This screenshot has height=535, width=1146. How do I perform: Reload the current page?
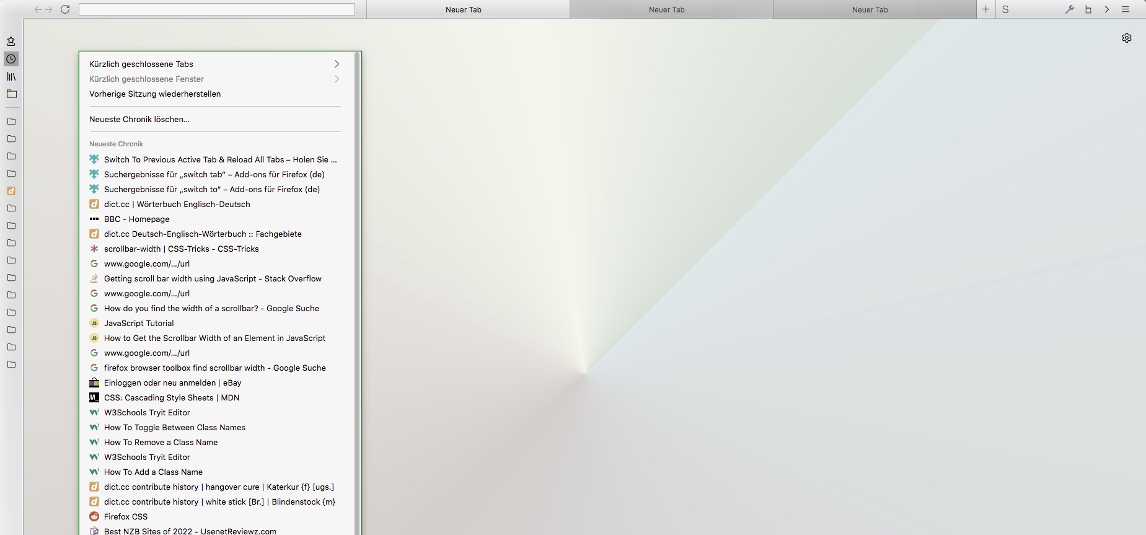click(65, 9)
